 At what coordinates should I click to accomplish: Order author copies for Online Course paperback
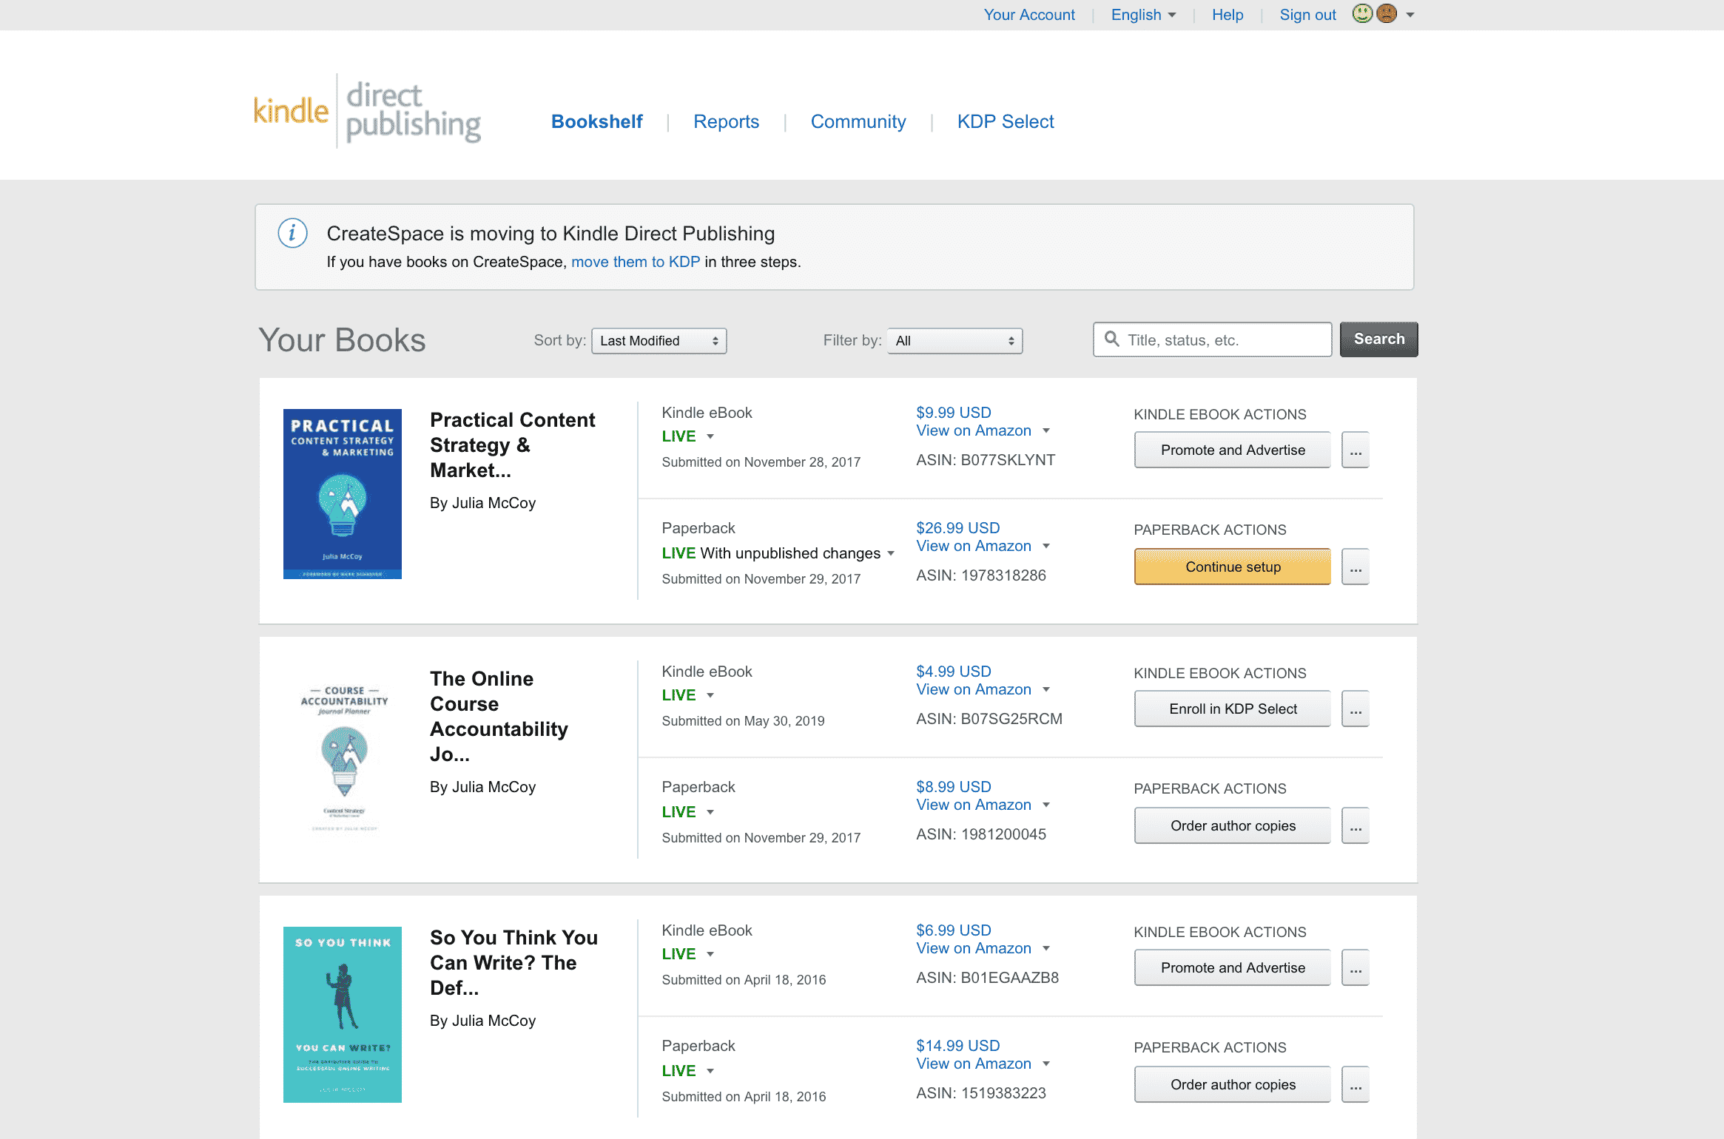[1233, 826]
